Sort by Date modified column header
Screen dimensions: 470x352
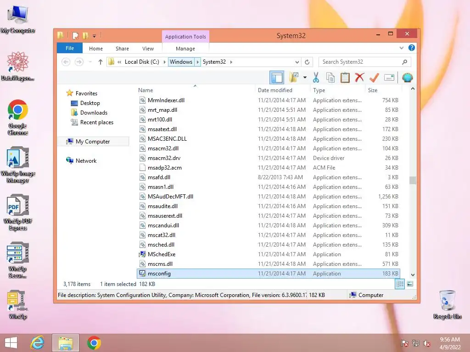click(x=275, y=90)
